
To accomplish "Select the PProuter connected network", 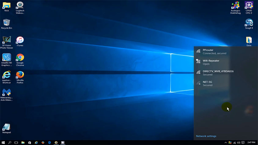I will 226,52.
